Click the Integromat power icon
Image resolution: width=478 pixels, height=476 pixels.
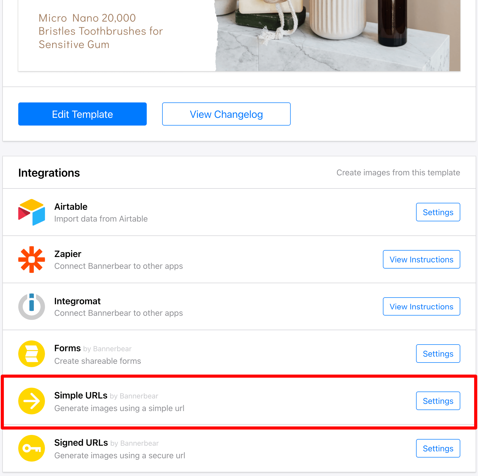31,307
